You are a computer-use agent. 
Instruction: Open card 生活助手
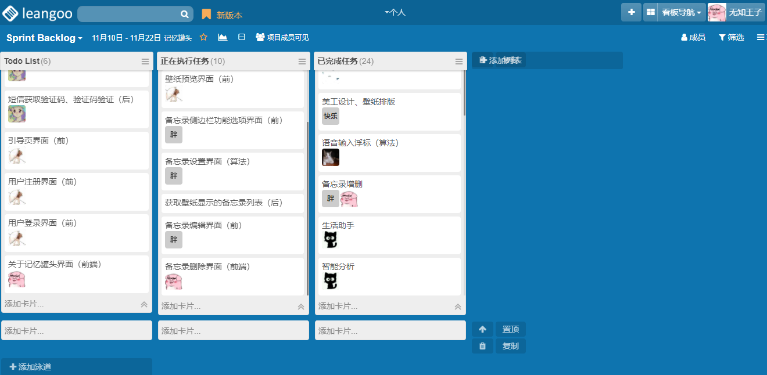(389, 235)
